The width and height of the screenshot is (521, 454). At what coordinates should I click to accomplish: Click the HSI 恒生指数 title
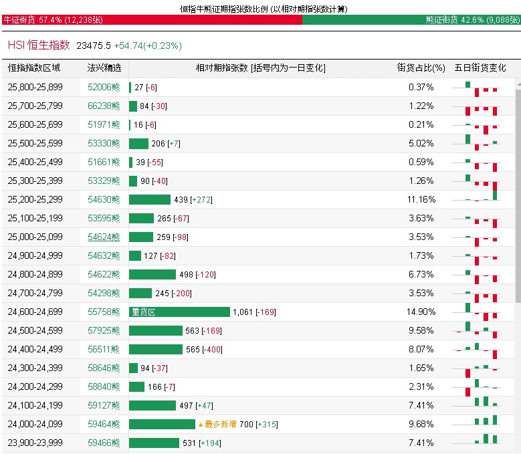tap(39, 45)
